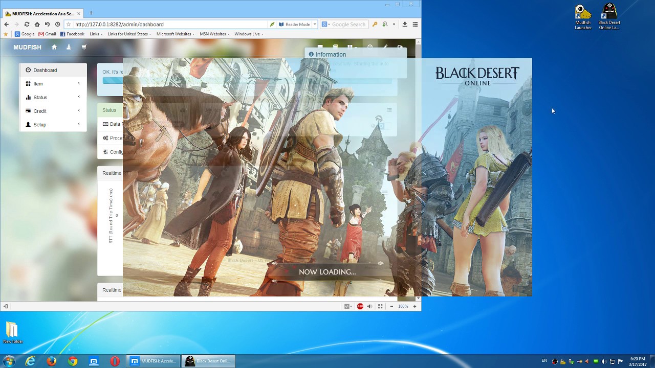
Task: Launch Google Chrome from the taskbar
Action: click(73, 361)
